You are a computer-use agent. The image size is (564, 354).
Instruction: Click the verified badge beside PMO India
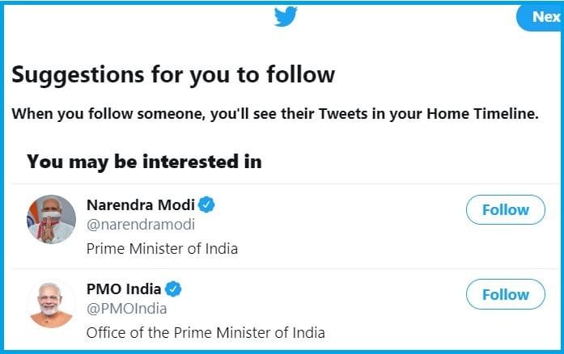pos(173,289)
